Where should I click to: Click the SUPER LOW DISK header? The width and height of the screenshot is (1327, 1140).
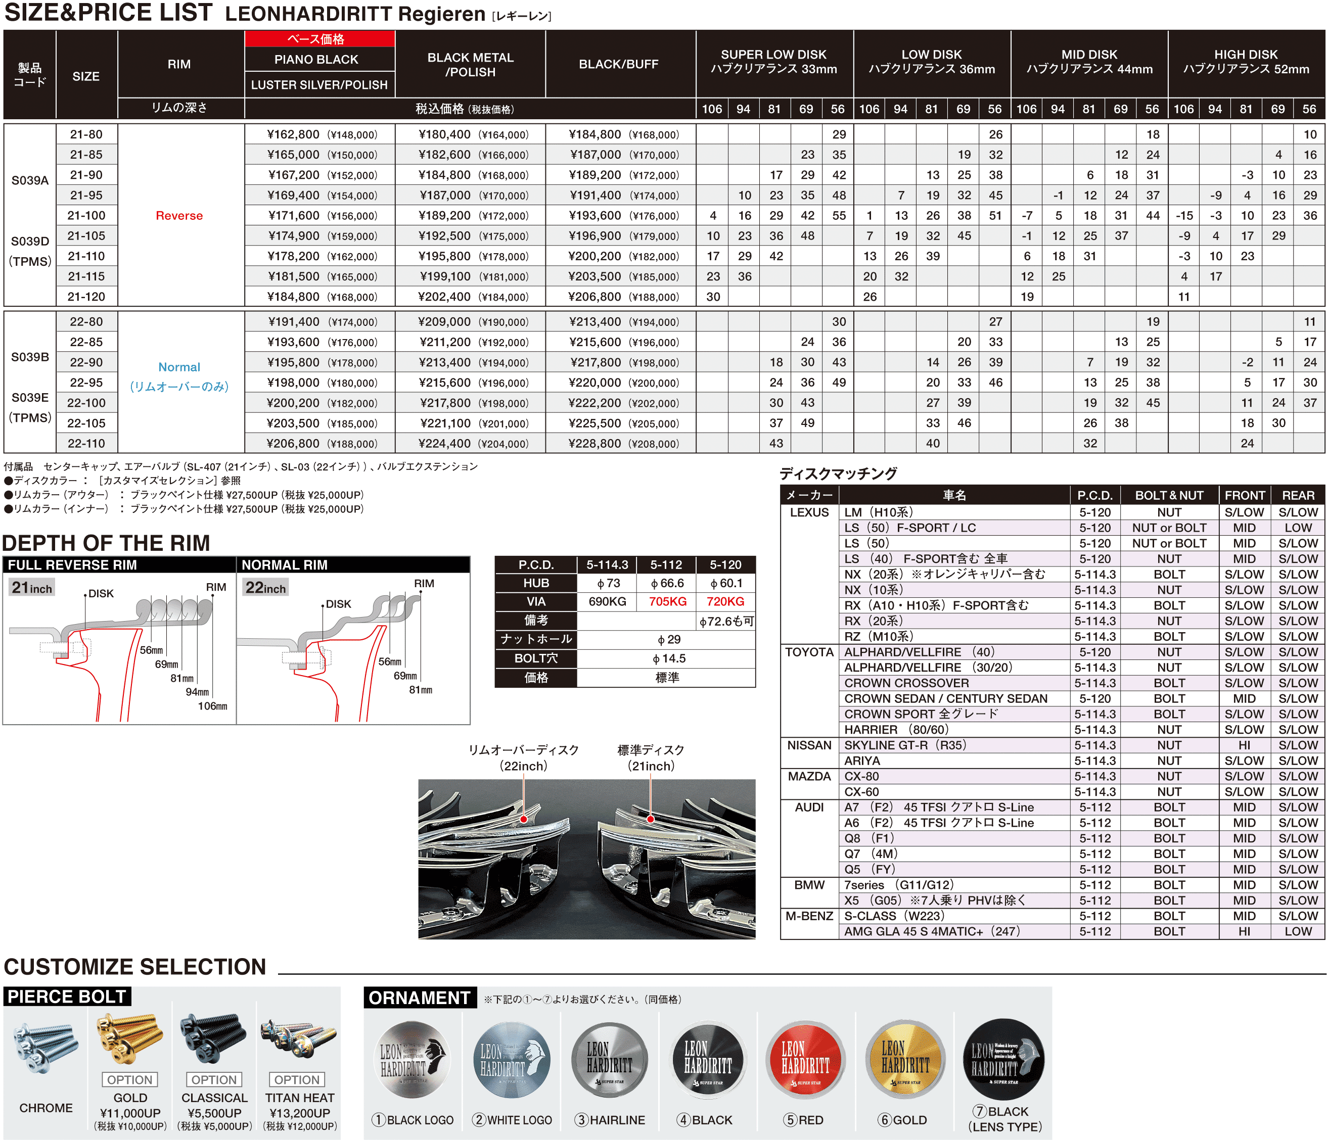tap(774, 62)
